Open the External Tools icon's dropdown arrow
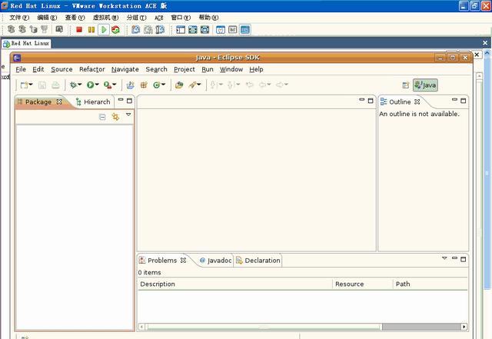The width and height of the screenshot is (492, 339). click(x=115, y=85)
